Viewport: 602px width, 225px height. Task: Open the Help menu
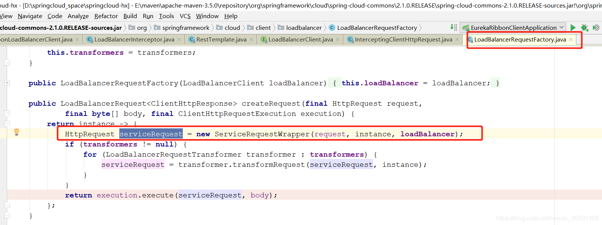(x=231, y=16)
